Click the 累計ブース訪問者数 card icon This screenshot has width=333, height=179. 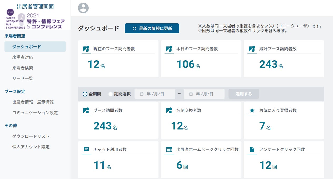pyautogui.click(x=252, y=49)
